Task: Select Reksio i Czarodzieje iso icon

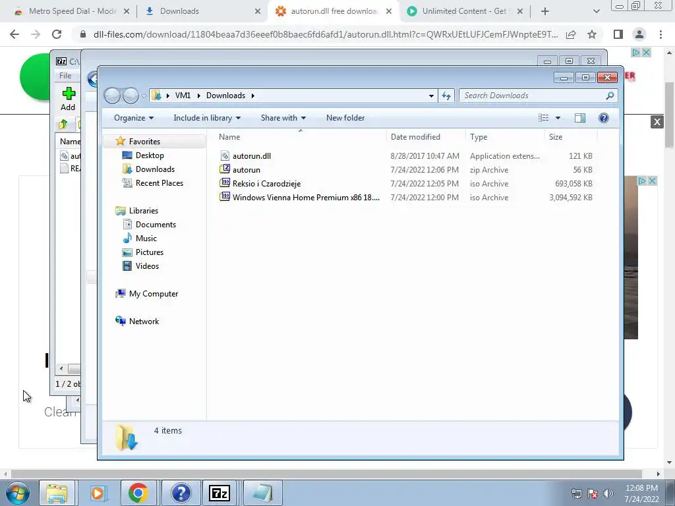Action: [x=225, y=183]
